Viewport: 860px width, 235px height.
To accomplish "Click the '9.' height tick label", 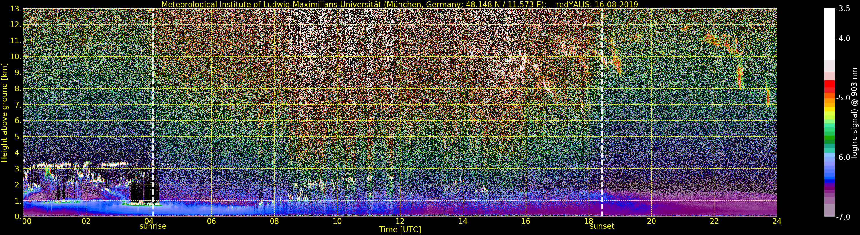I will coord(18,73).
